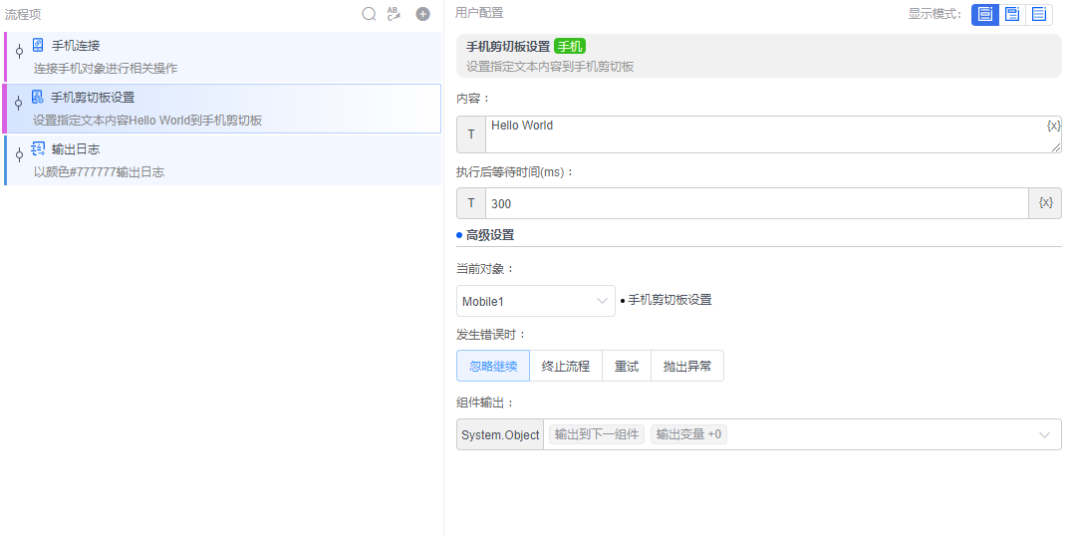Switch to the second display mode icon

tap(1012, 14)
